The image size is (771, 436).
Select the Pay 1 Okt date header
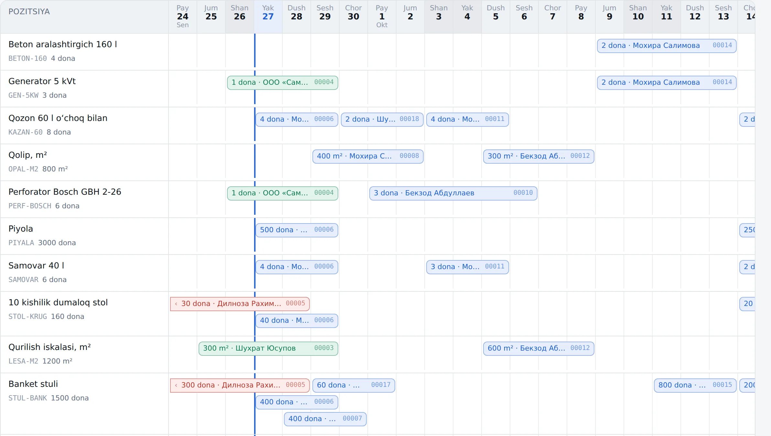point(382,16)
